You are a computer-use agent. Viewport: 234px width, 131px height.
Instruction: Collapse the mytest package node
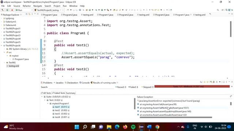tap(7, 56)
